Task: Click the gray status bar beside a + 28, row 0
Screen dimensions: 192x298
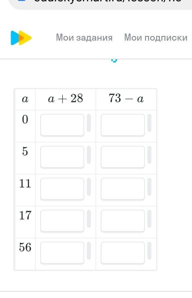Action: (x=89, y=123)
